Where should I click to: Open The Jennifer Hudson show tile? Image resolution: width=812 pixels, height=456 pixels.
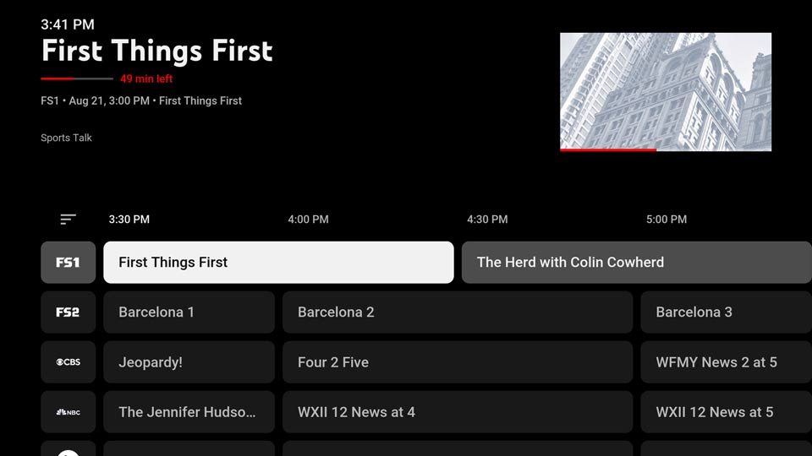[x=189, y=412]
